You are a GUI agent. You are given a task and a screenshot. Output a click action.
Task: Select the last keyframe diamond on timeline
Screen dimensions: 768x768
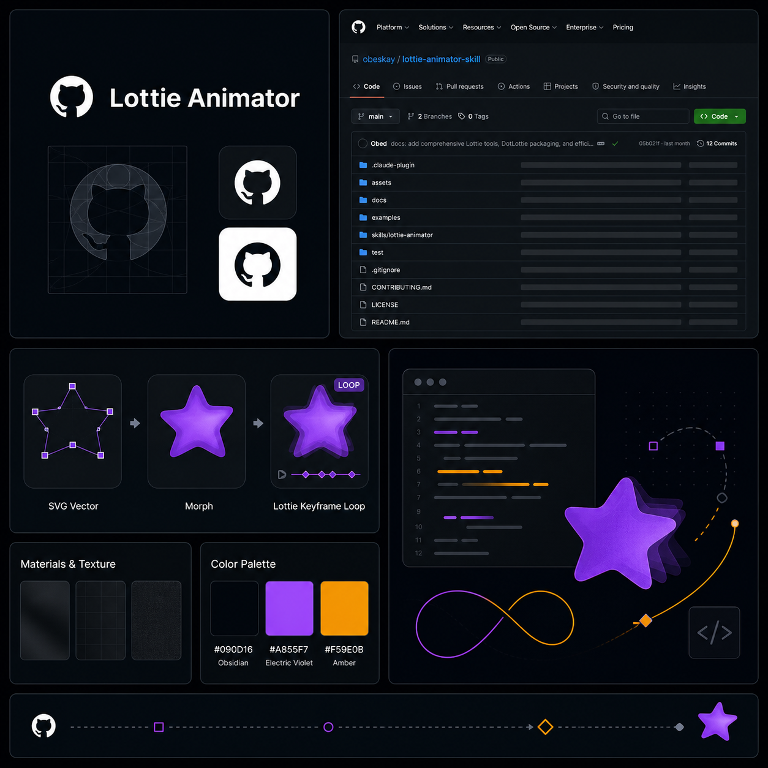352,475
